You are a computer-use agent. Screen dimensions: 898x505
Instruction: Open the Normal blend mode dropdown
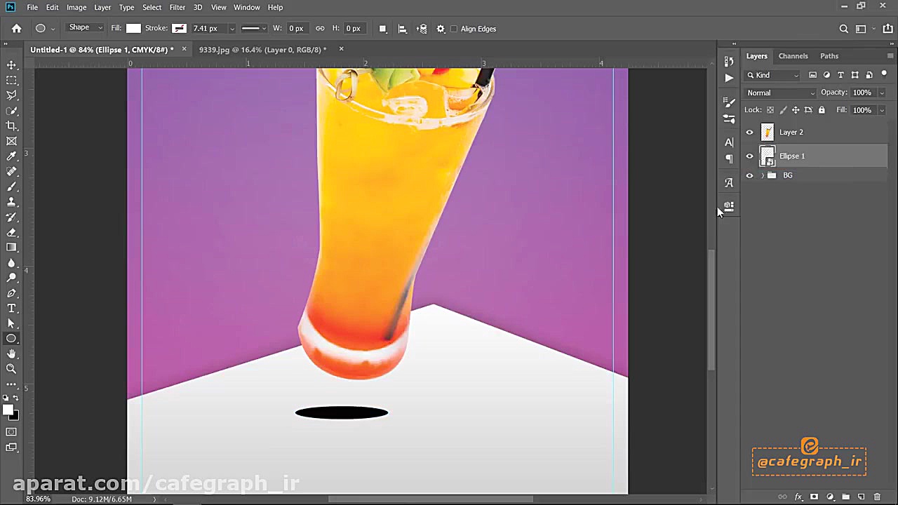tap(780, 93)
